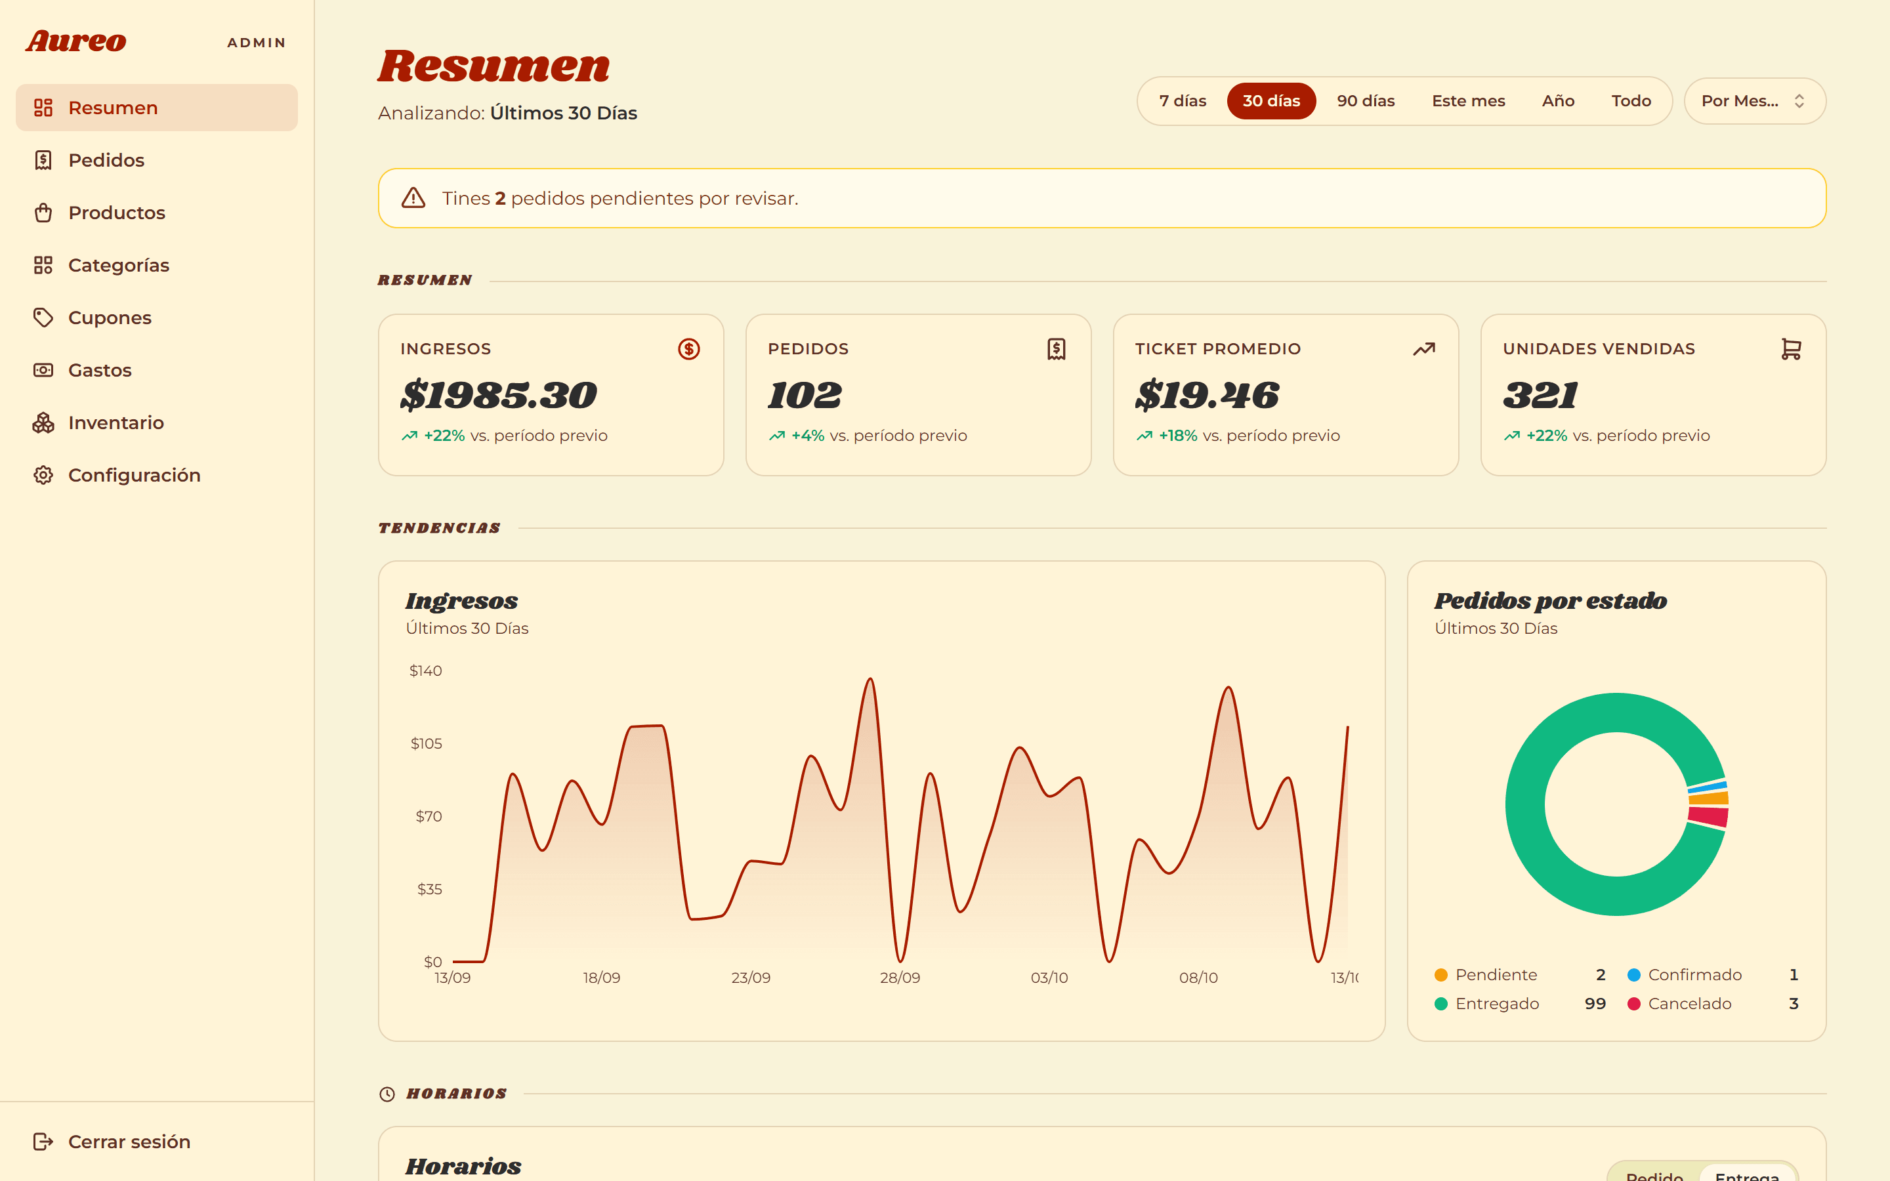
Task: Click the Resumen grid icon in sidebar
Action: [43, 108]
